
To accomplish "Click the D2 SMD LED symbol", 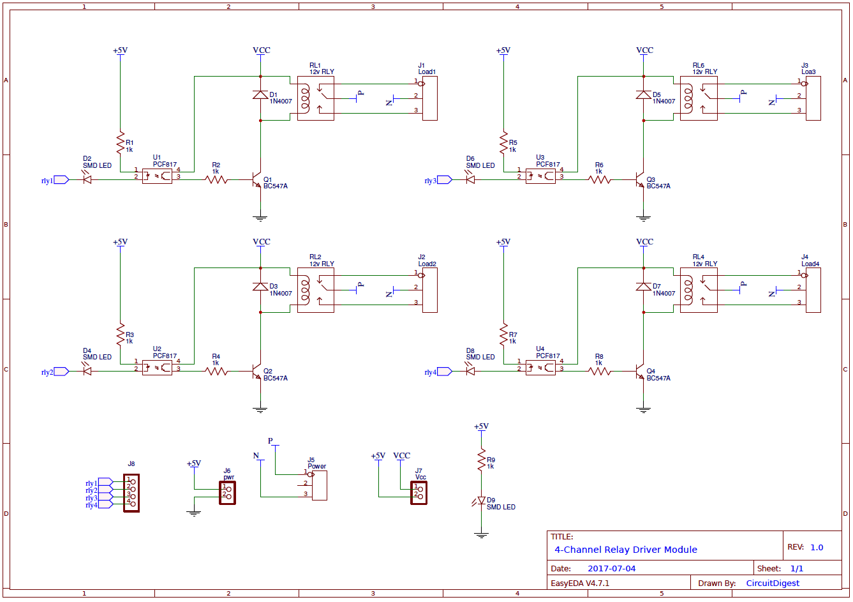I will pos(87,179).
